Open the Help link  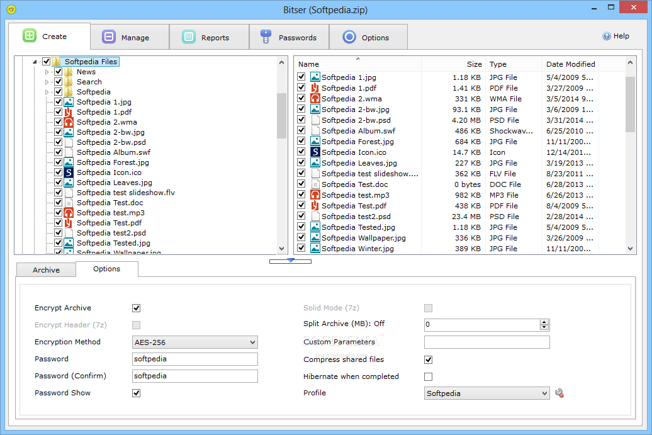(616, 36)
